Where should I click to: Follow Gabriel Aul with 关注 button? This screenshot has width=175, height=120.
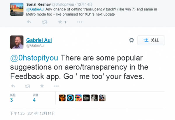tap(151, 40)
